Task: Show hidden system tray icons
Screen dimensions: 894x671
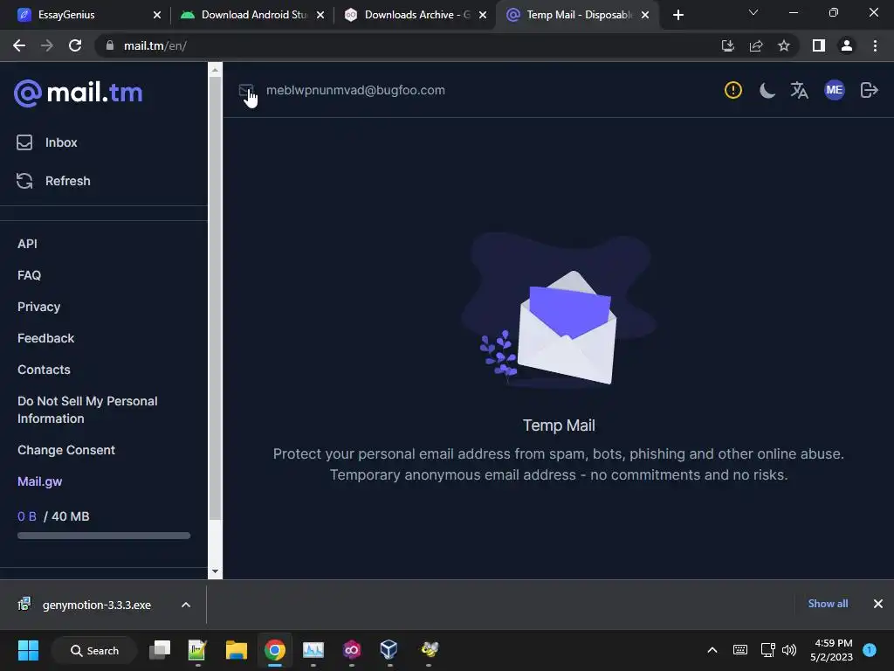Action: click(712, 650)
